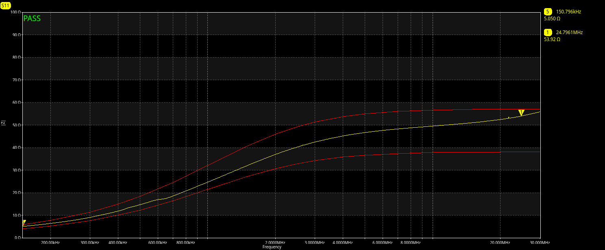
Task: Click the yellow S11 trace badge
Action: click(x=6, y=6)
